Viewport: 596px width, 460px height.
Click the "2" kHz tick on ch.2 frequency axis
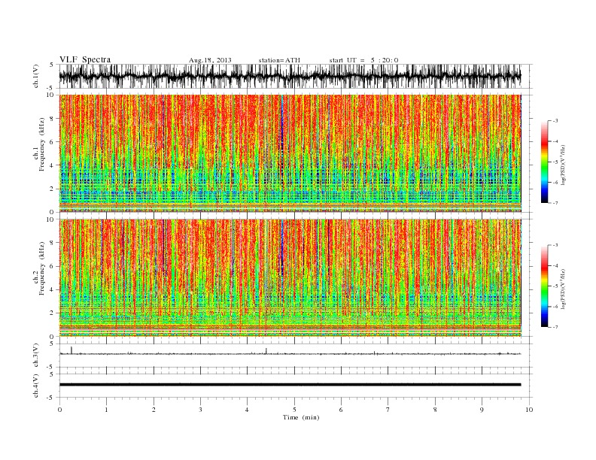(52, 313)
